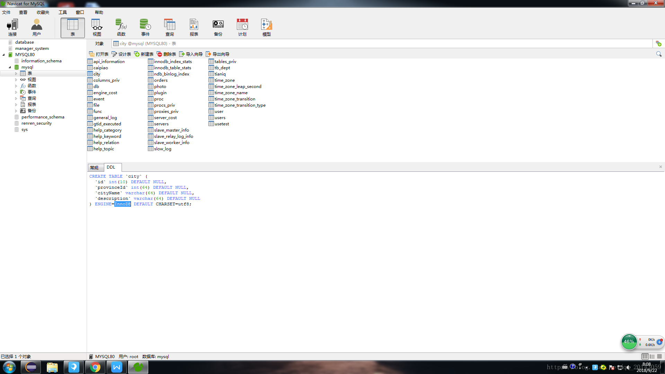
Task: Click the 用户 (User) icon in toolbar
Action: [x=36, y=27]
